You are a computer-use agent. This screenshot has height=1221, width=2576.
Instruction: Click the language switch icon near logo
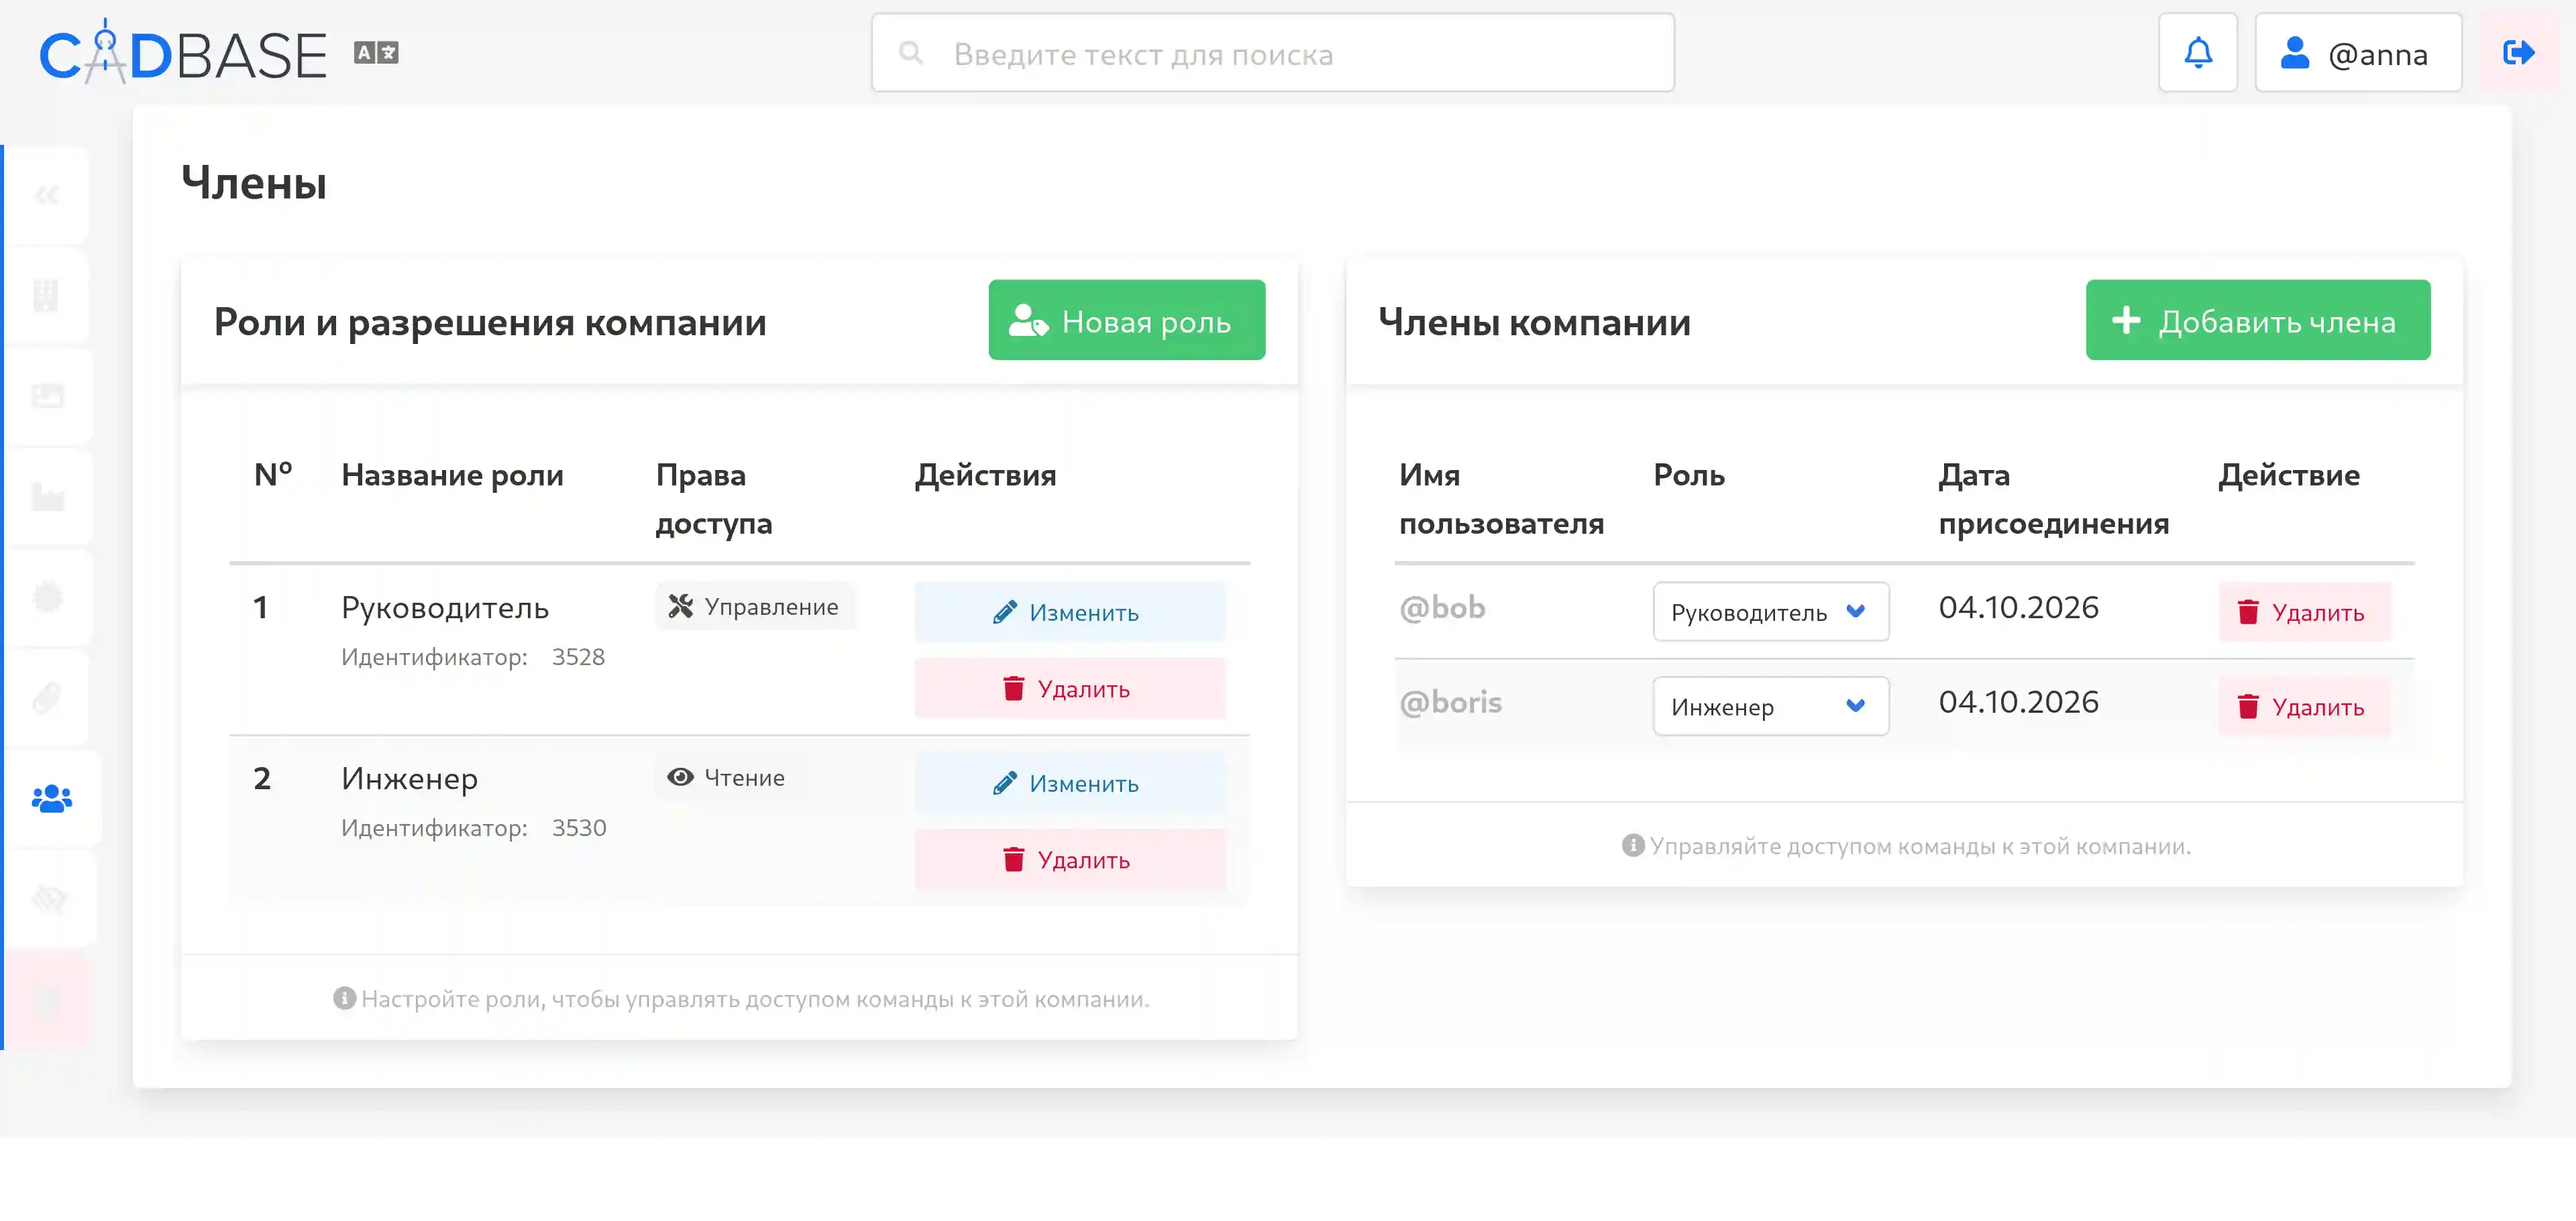[x=376, y=53]
